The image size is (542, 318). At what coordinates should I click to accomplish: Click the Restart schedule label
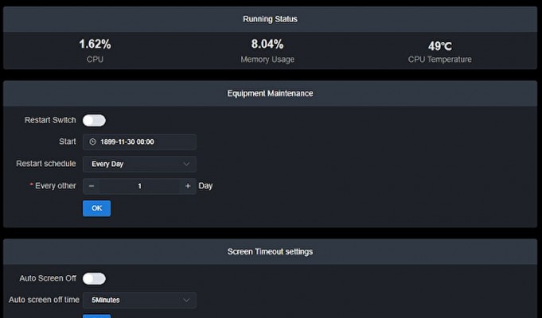tap(46, 164)
